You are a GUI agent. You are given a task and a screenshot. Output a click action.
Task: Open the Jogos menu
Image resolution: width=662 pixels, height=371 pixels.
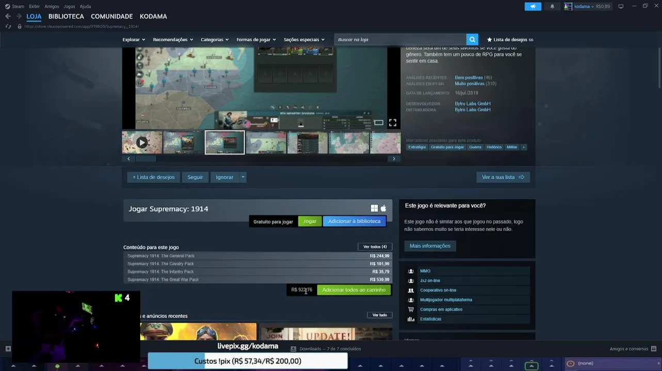click(x=69, y=6)
